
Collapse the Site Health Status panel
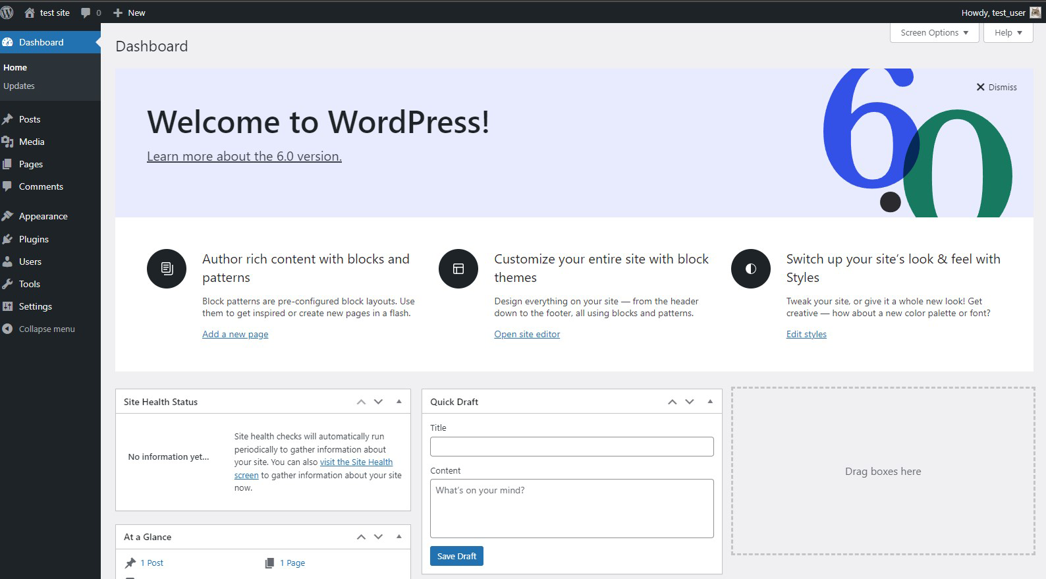[399, 402]
